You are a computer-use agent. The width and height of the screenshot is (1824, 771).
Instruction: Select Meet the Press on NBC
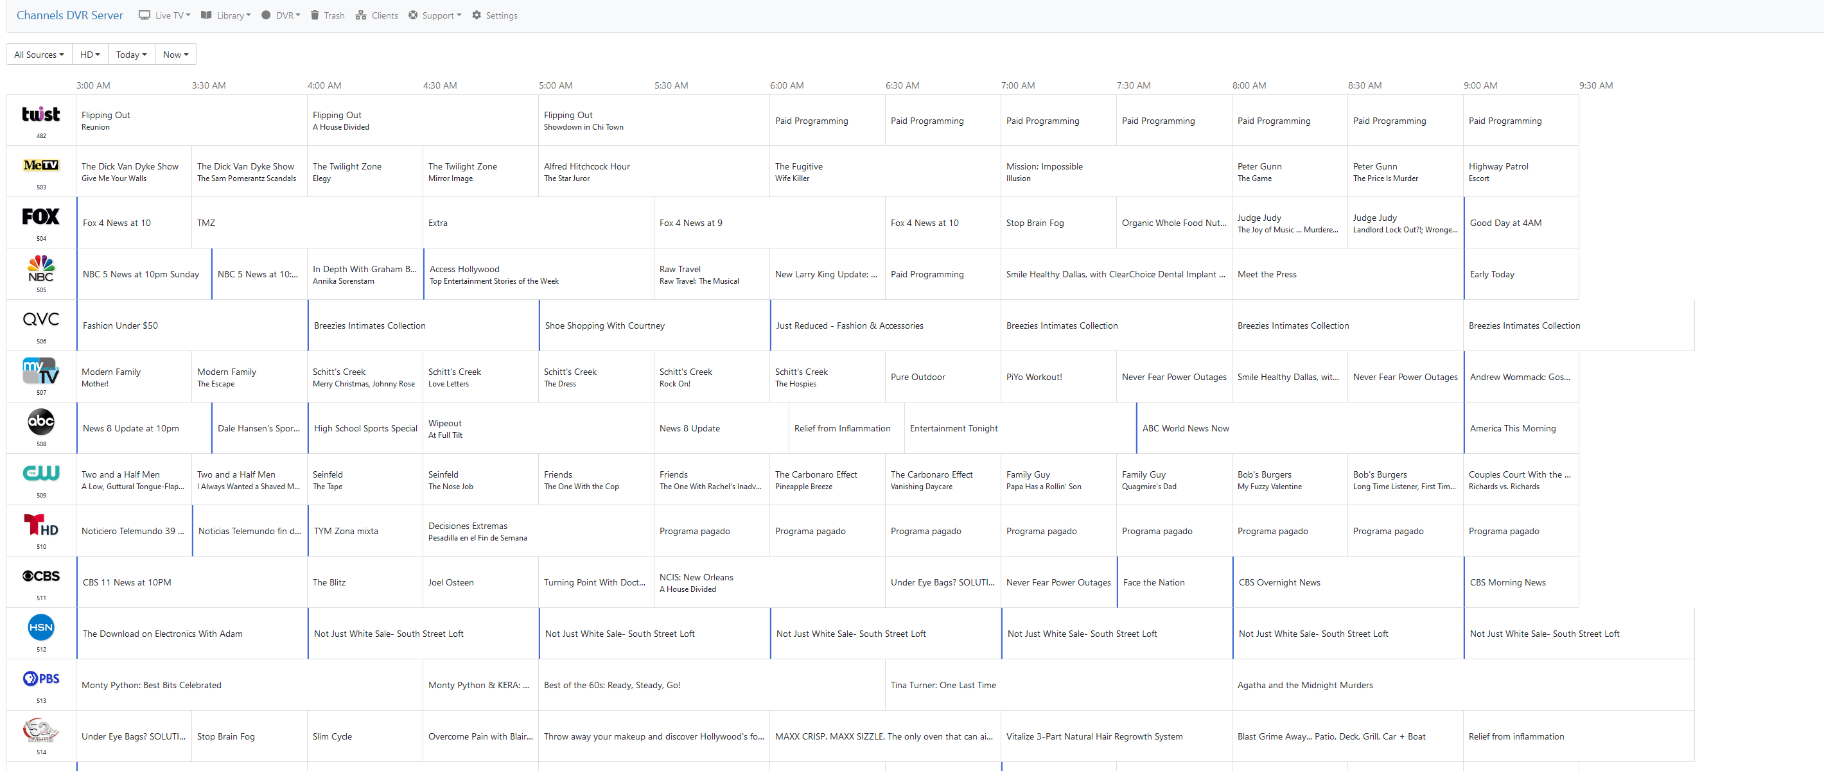pyautogui.click(x=1267, y=275)
